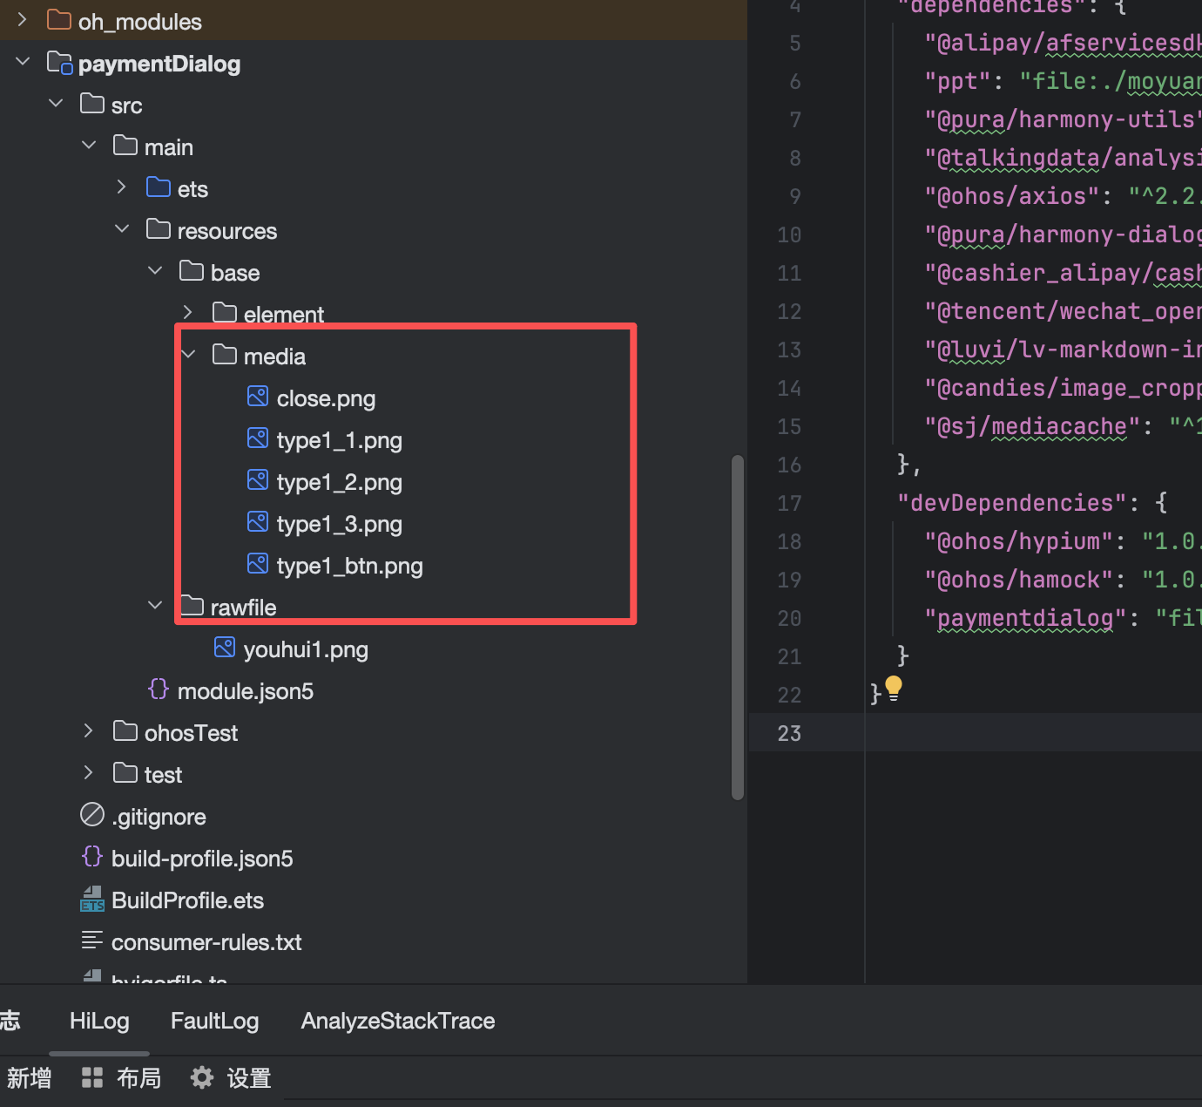This screenshot has height=1107, width=1202.
Task: Expand the oh_modules folder
Action: pos(23,19)
